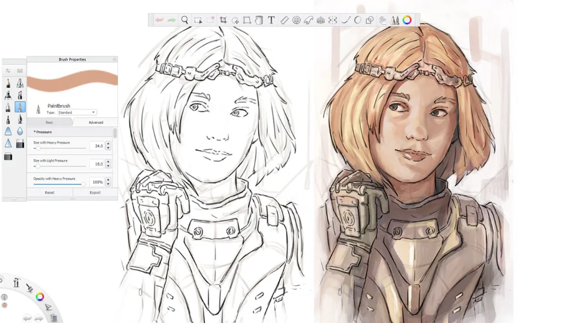Select the Zoom magnifier tool
Image resolution: width=575 pixels, height=323 pixels.
[185, 20]
